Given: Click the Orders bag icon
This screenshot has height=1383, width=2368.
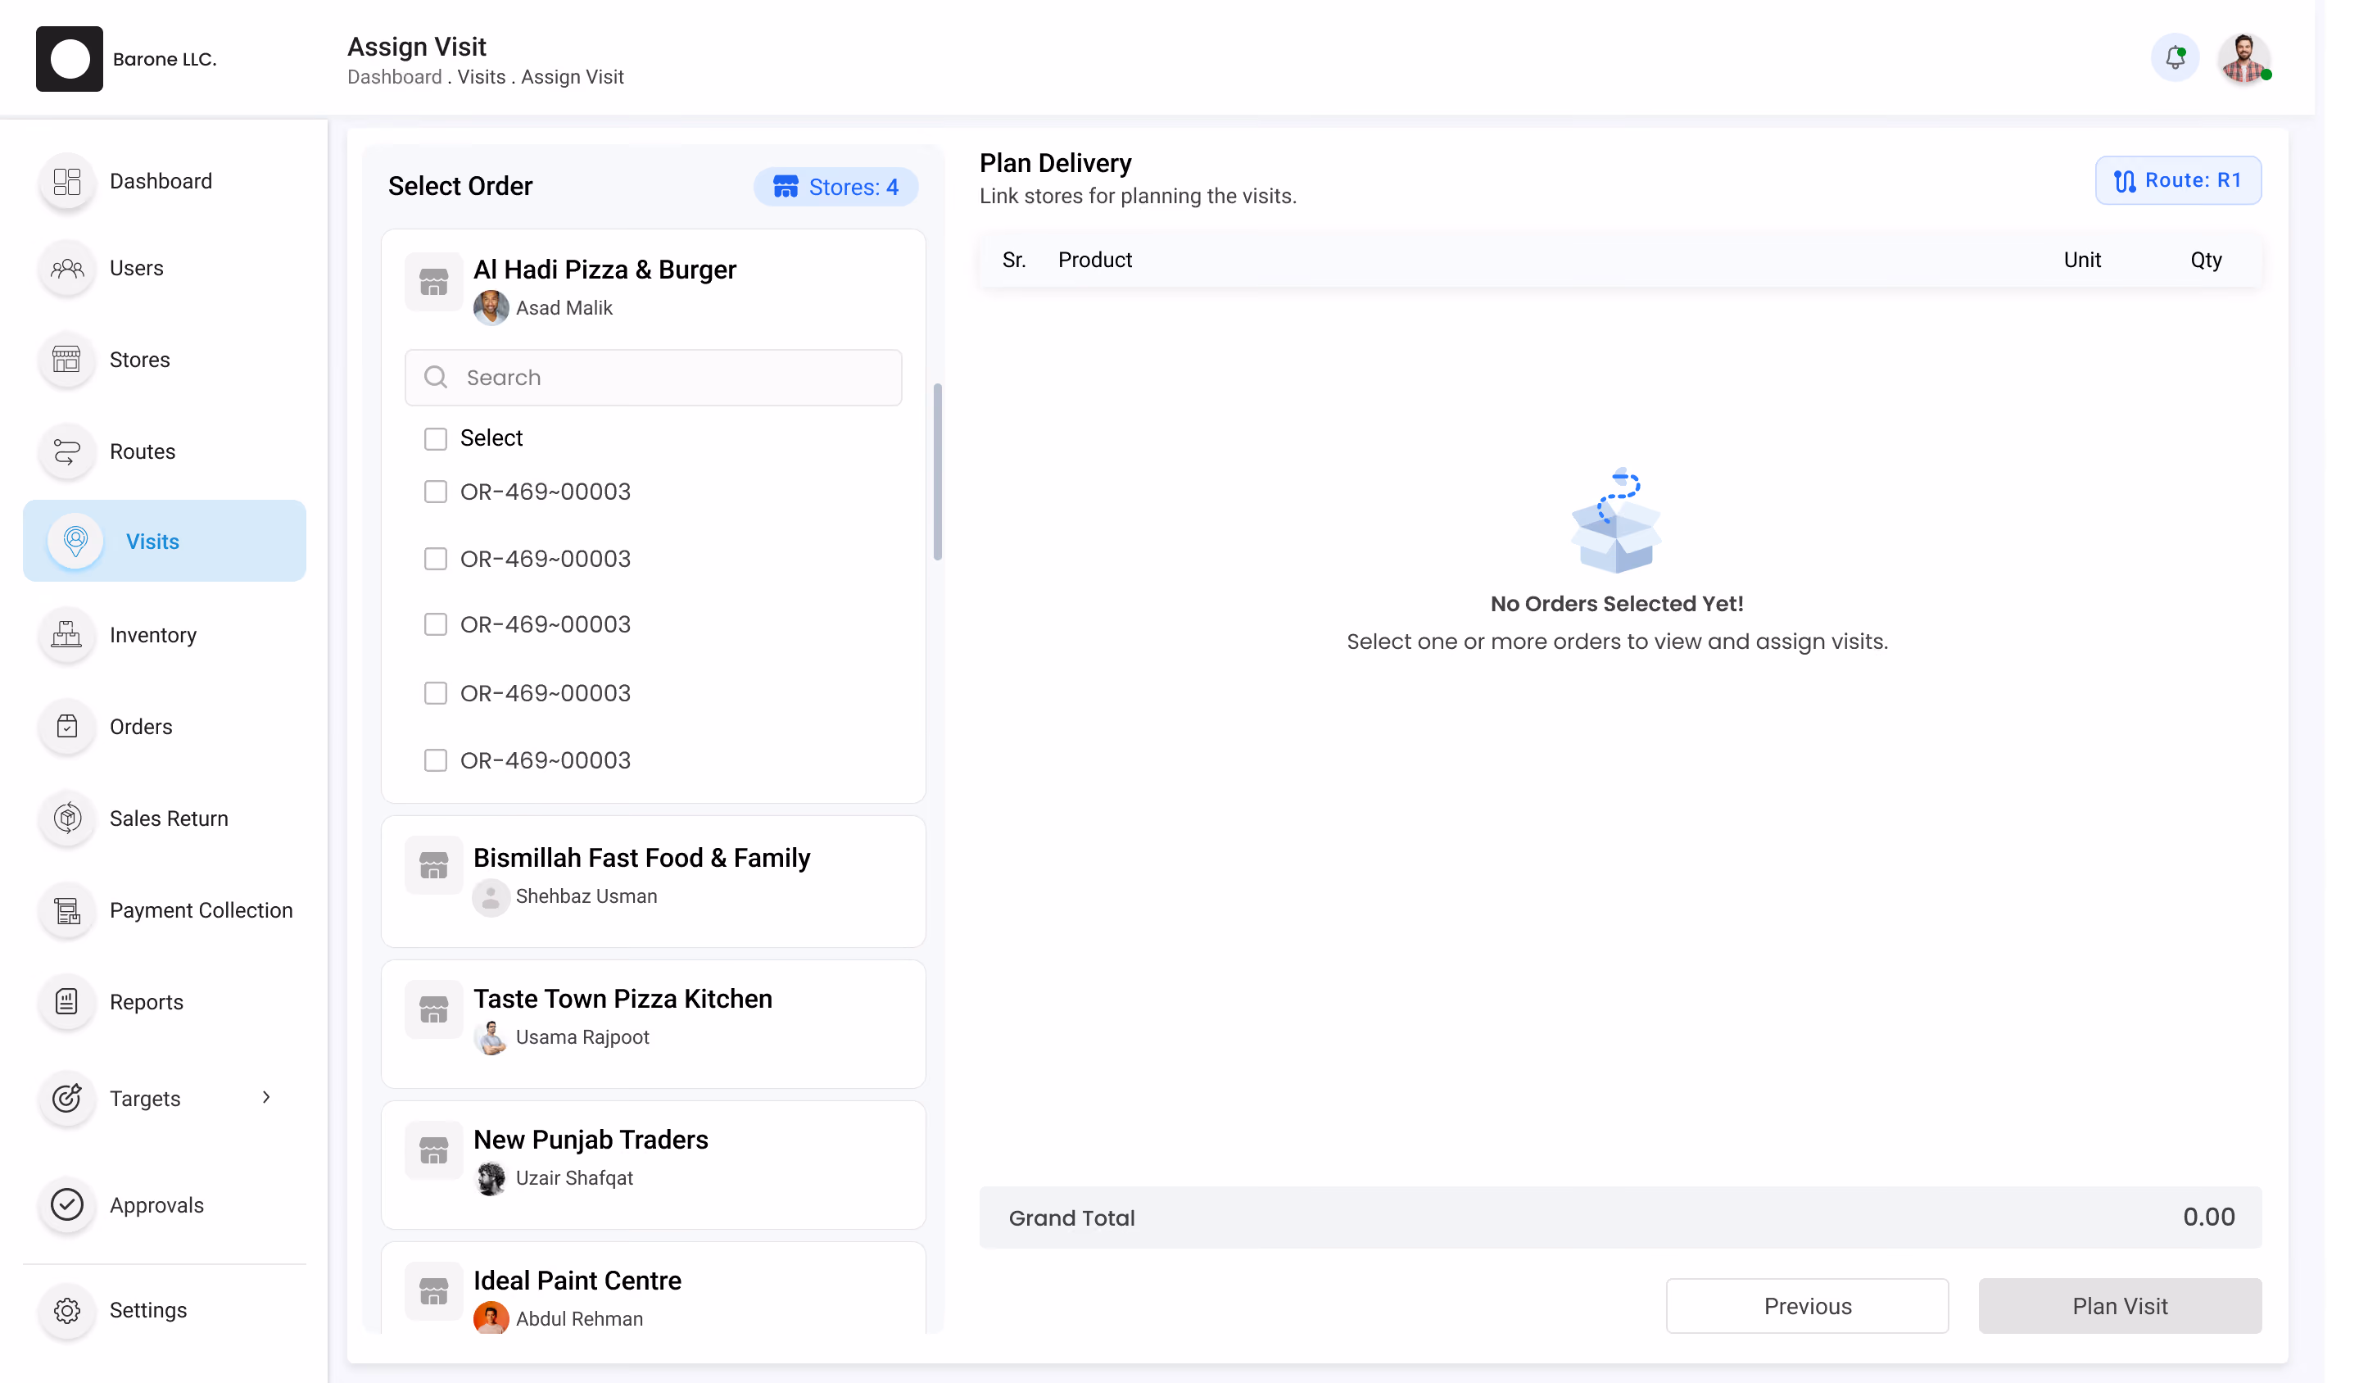Looking at the screenshot, I should click(x=66, y=727).
